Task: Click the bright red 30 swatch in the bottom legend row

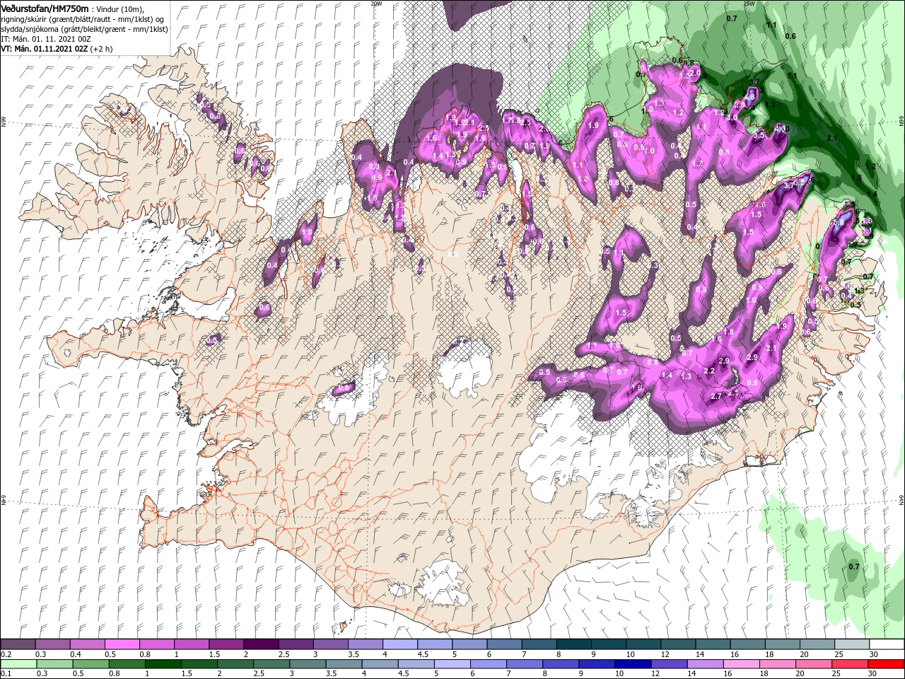Action: 885,664
